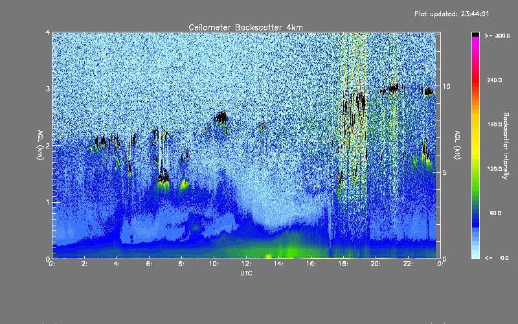Image resolution: width=518 pixels, height=324 pixels.
Task: Click the 5 tick on the kft axis
Action: point(445,172)
